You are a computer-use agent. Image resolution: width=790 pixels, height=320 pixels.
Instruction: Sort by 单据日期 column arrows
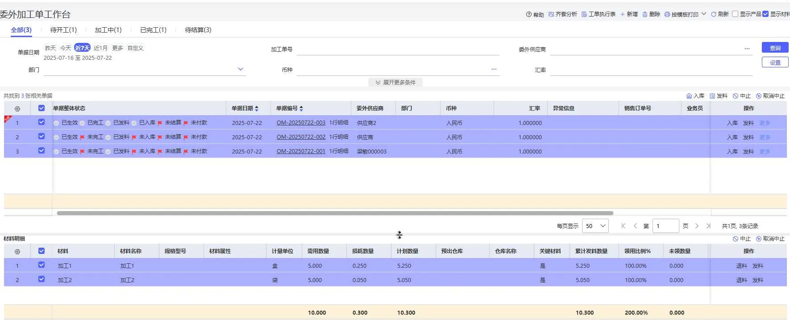[257, 108]
